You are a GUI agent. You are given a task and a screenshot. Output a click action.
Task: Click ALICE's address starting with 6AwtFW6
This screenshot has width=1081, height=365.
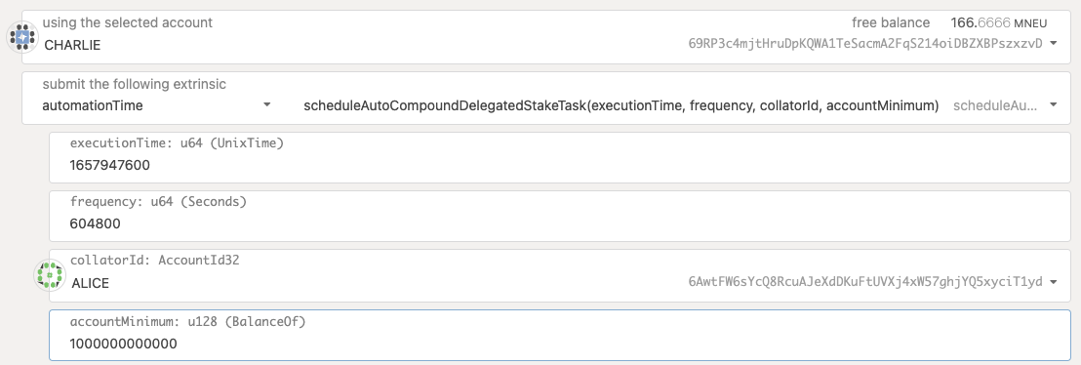[865, 282]
